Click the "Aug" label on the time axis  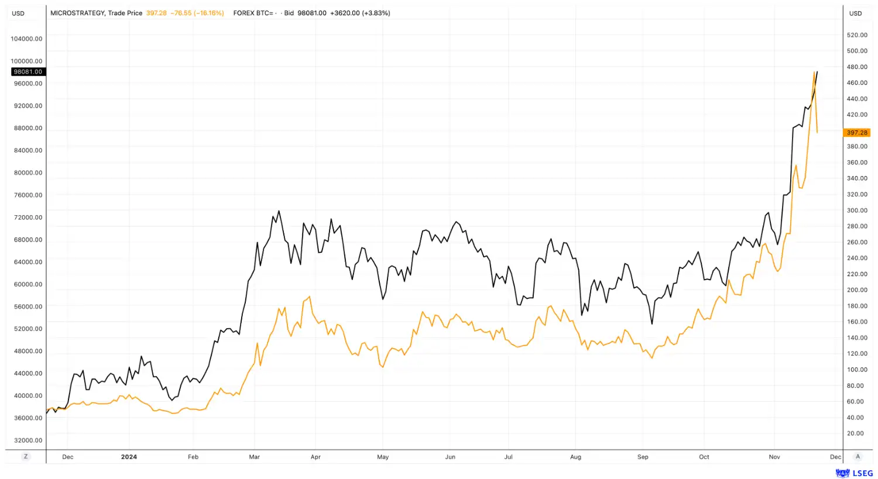click(576, 457)
